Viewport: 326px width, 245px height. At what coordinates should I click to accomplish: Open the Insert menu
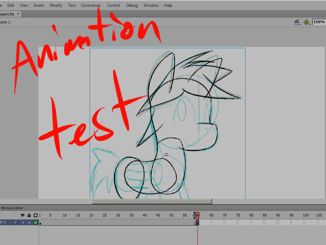point(39,6)
